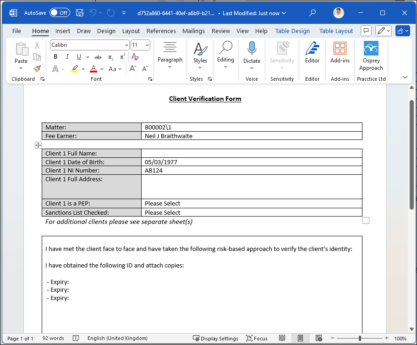Open the Font dialog launcher

tap(150, 79)
